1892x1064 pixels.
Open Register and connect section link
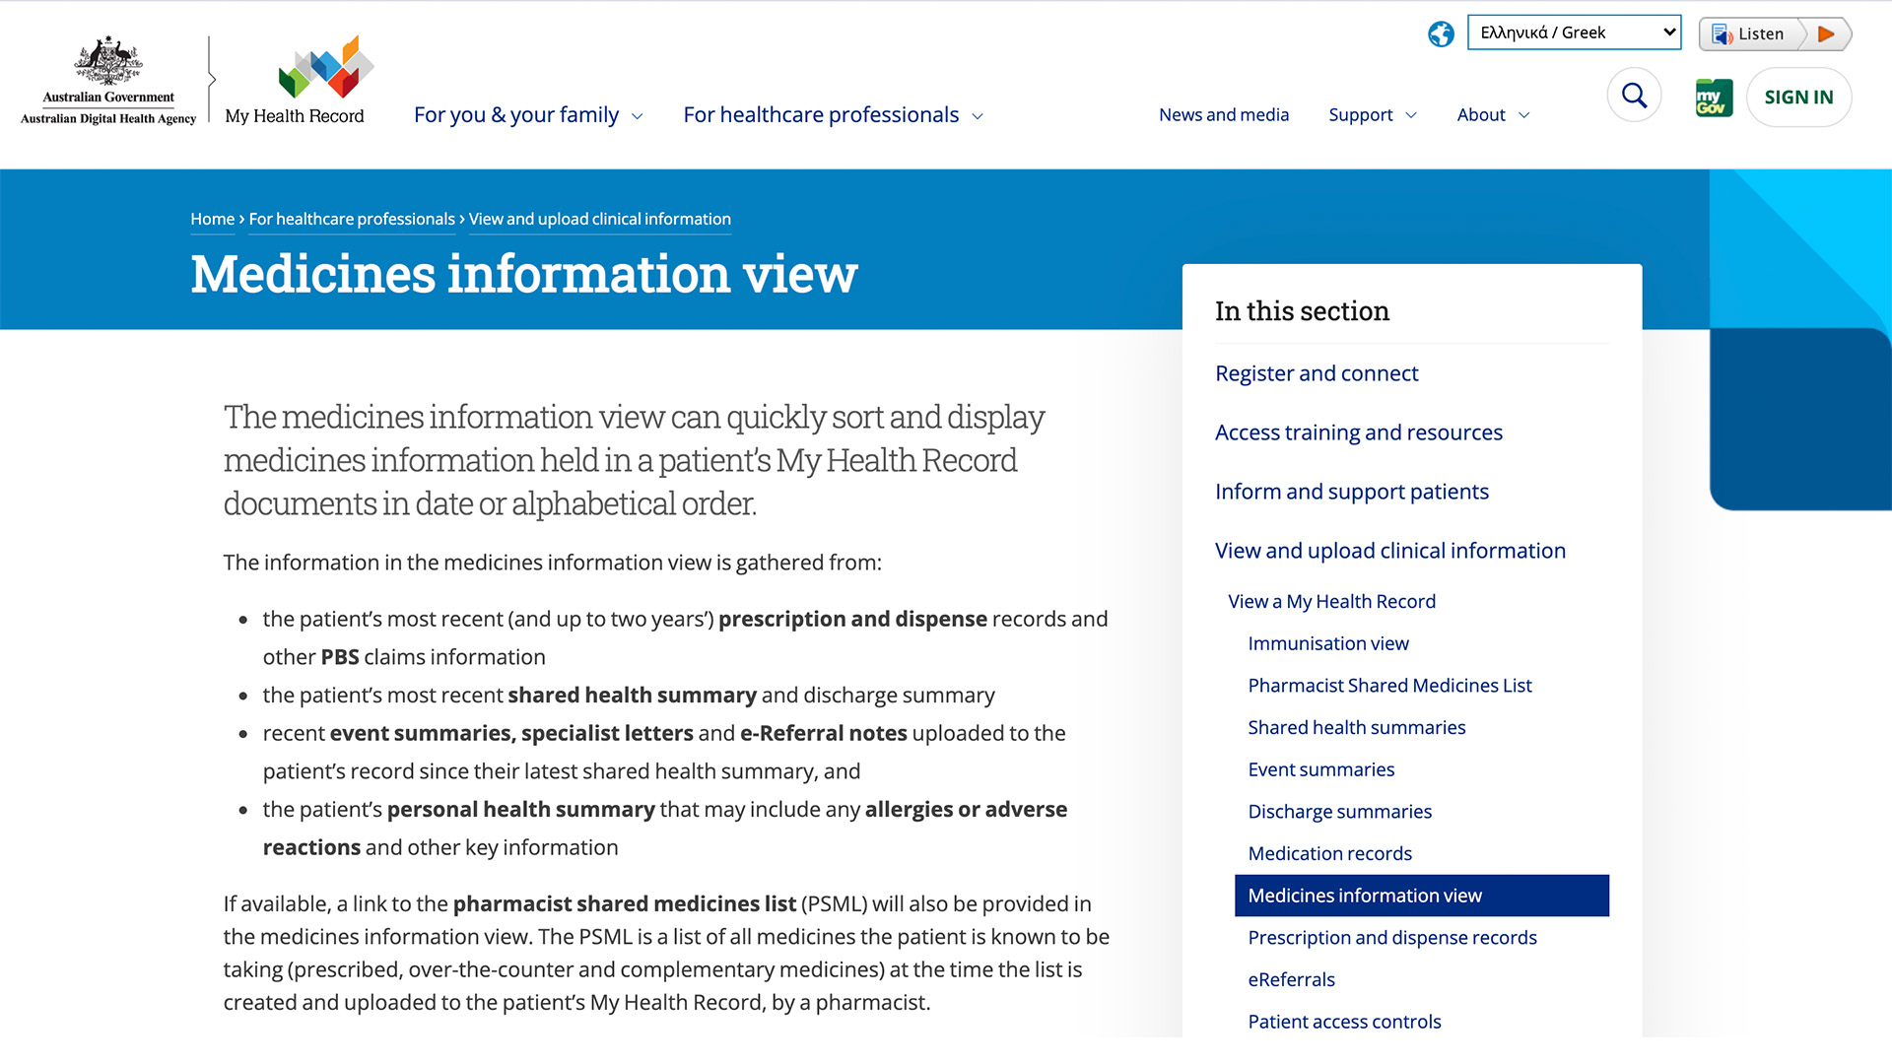point(1317,373)
